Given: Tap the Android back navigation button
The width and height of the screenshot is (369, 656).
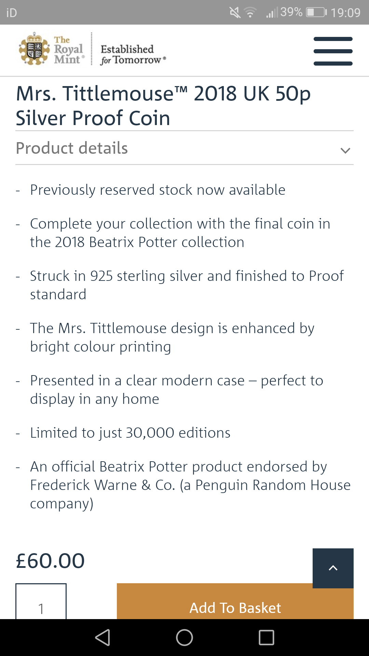Looking at the screenshot, I should tap(102, 638).
